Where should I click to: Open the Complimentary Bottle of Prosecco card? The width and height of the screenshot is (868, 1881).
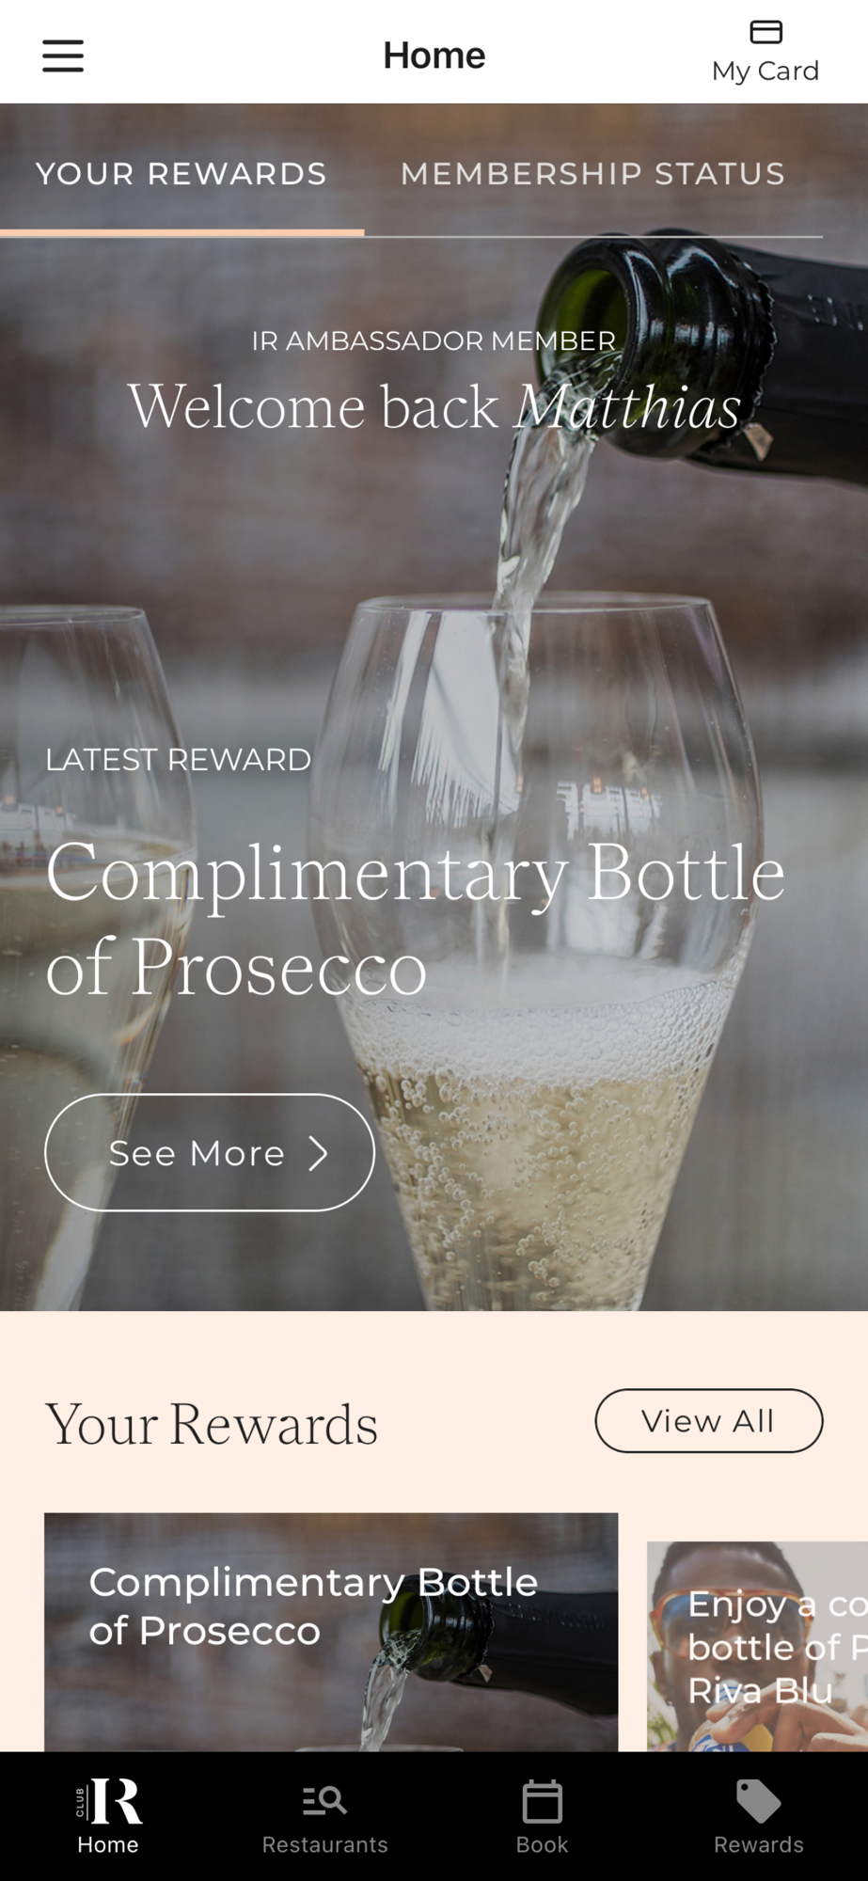(x=331, y=1632)
